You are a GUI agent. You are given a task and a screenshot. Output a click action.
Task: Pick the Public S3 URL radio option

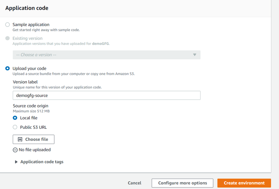(15, 127)
